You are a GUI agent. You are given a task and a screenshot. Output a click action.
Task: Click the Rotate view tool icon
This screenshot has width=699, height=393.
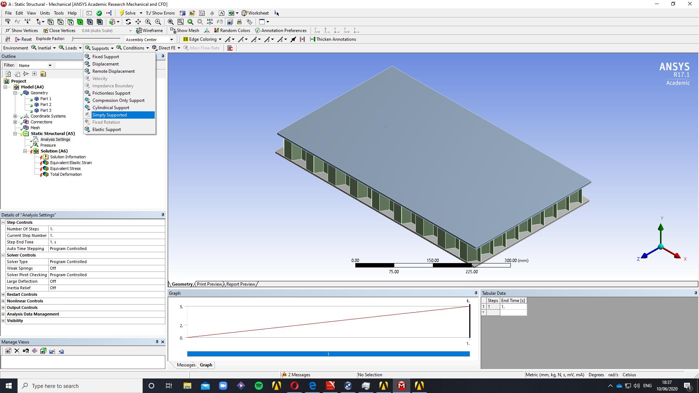pos(128,22)
